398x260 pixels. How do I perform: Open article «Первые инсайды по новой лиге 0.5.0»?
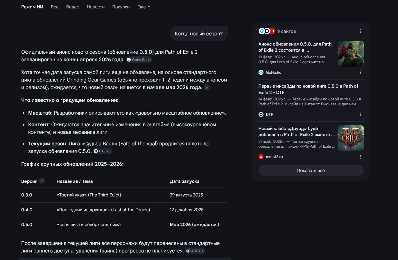pyautogui.click(x=308, y=89)
